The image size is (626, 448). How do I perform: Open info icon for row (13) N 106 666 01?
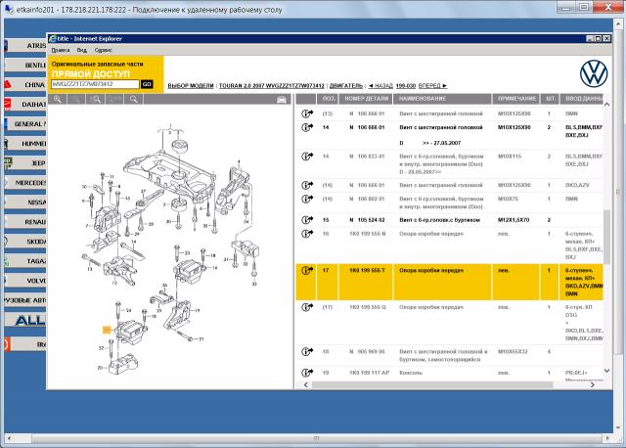click(x=307, y=113)
